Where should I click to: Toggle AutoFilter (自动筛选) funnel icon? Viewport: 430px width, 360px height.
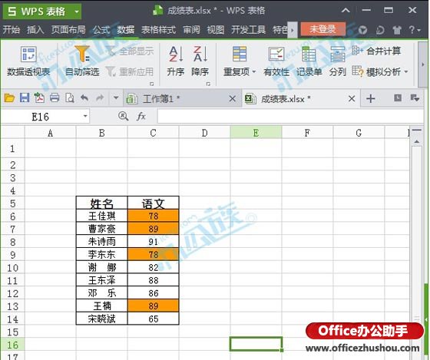point(82,54)
